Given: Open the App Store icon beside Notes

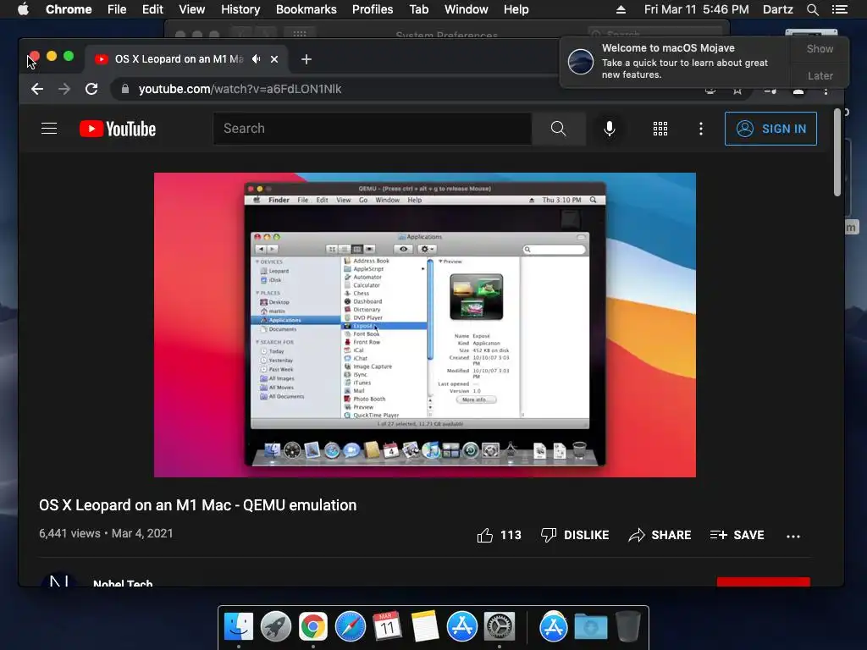Looking at the screenshot, I should click(x=461, y=626).
